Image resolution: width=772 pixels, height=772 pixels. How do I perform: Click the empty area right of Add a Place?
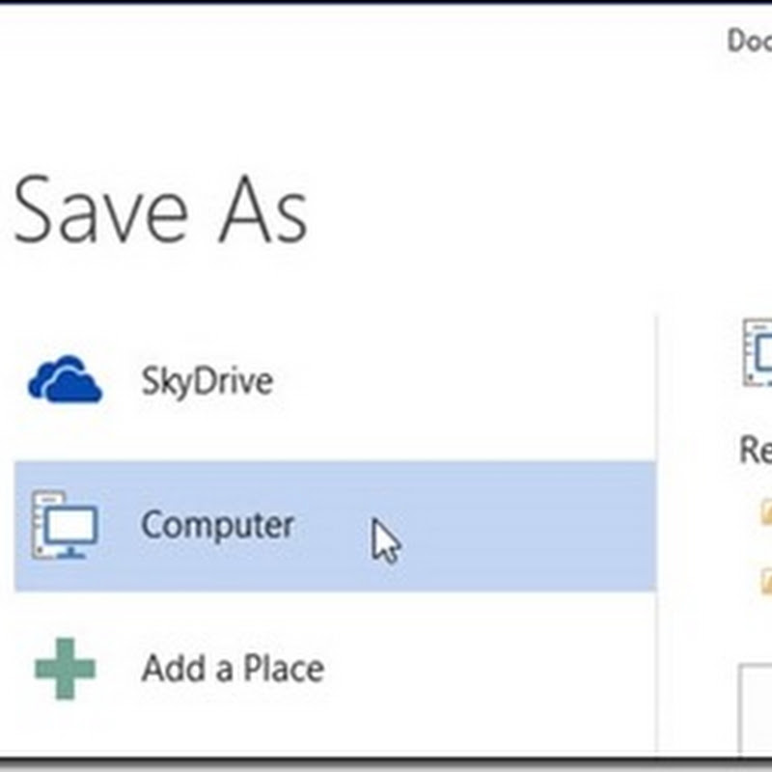(x=482, y=669)
